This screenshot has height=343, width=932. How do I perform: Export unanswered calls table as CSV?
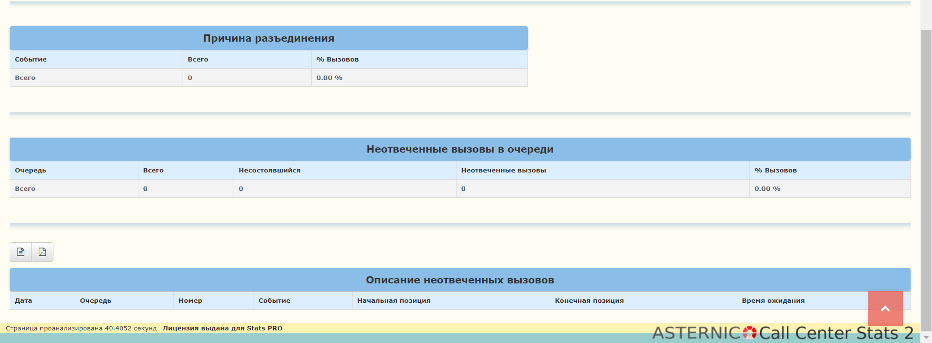pyautogui.click(x=21, y=252)
